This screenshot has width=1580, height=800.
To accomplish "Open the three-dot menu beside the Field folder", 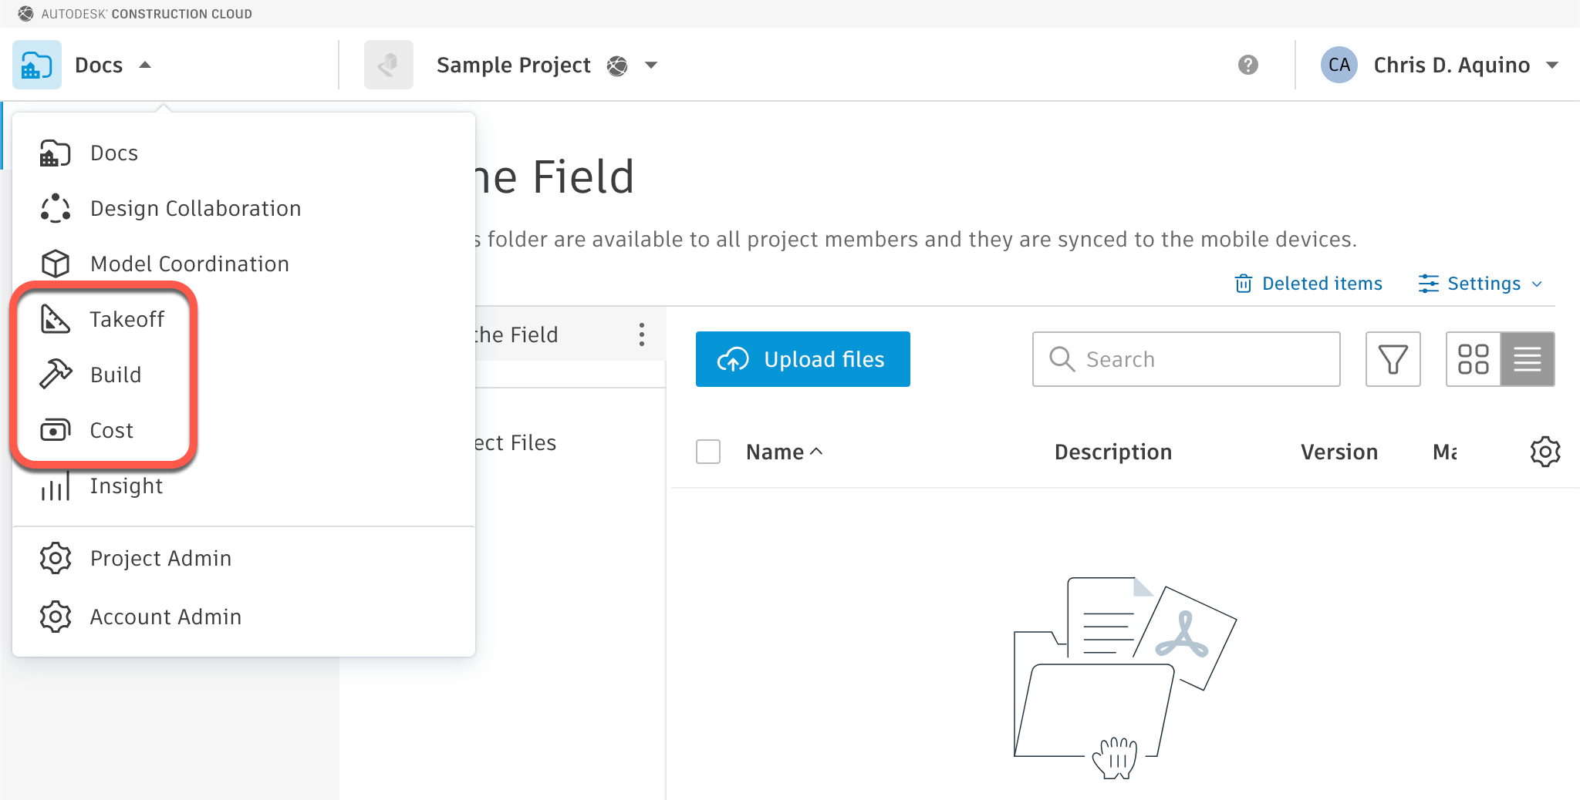I will pyautogui.click(x=643, y=334).
